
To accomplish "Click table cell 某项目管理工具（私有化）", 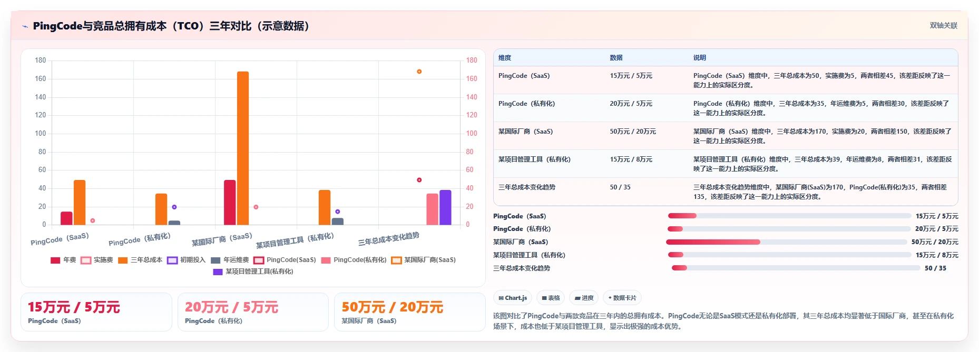I will [534, 159].
